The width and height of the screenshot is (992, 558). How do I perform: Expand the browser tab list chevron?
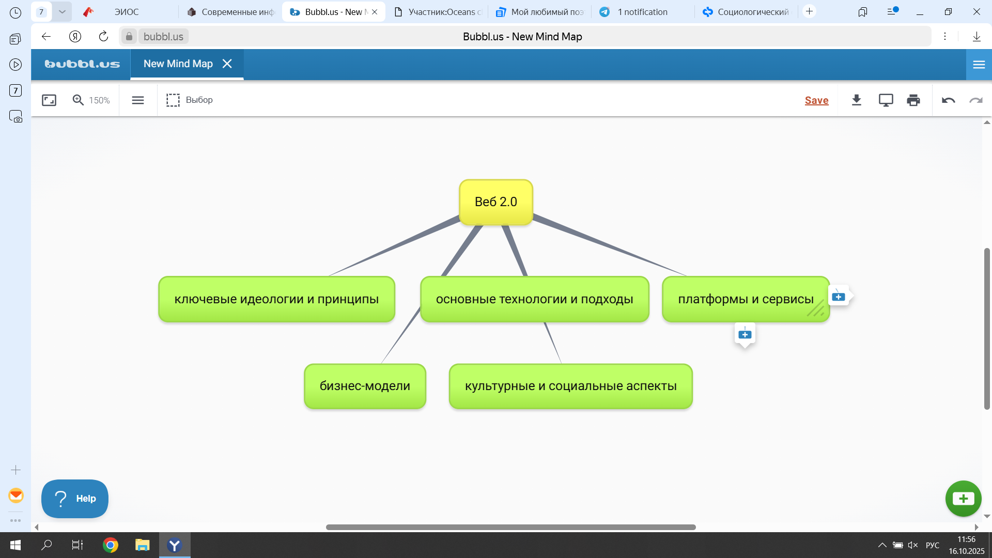click(x=62, y=11)
